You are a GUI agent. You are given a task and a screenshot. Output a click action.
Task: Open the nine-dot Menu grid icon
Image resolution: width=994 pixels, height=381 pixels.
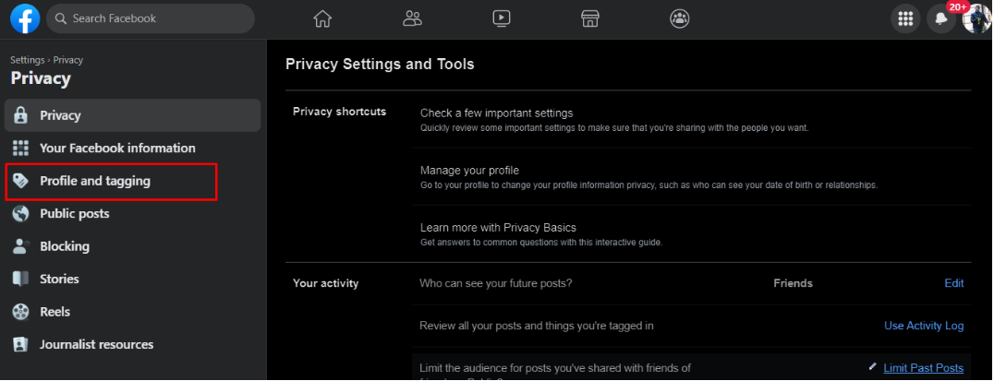pyautogui.click(x=905, y=18)
